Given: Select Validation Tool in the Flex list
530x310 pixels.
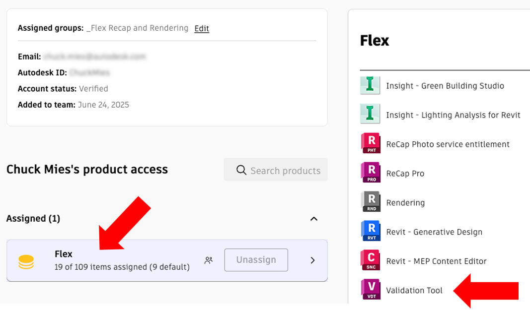Looking at the screenshot, I should tap(414, 290).
